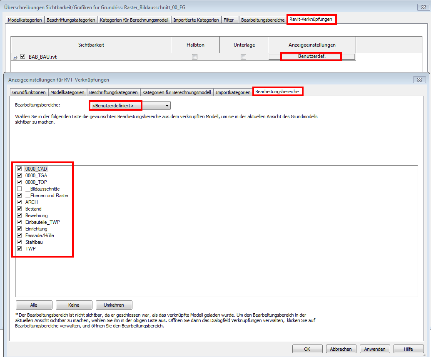Uncheck the 0000_CAD workset
The image size is (431, 357).
(x=19, y=169)
